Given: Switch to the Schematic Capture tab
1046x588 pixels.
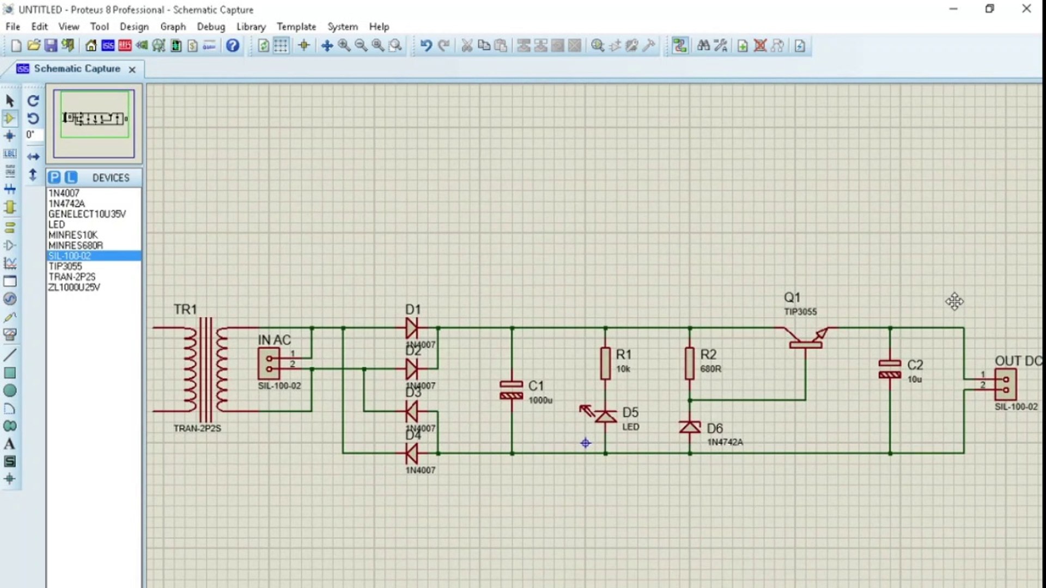Looking at the screenshot, I should click(x=76, y=69).
